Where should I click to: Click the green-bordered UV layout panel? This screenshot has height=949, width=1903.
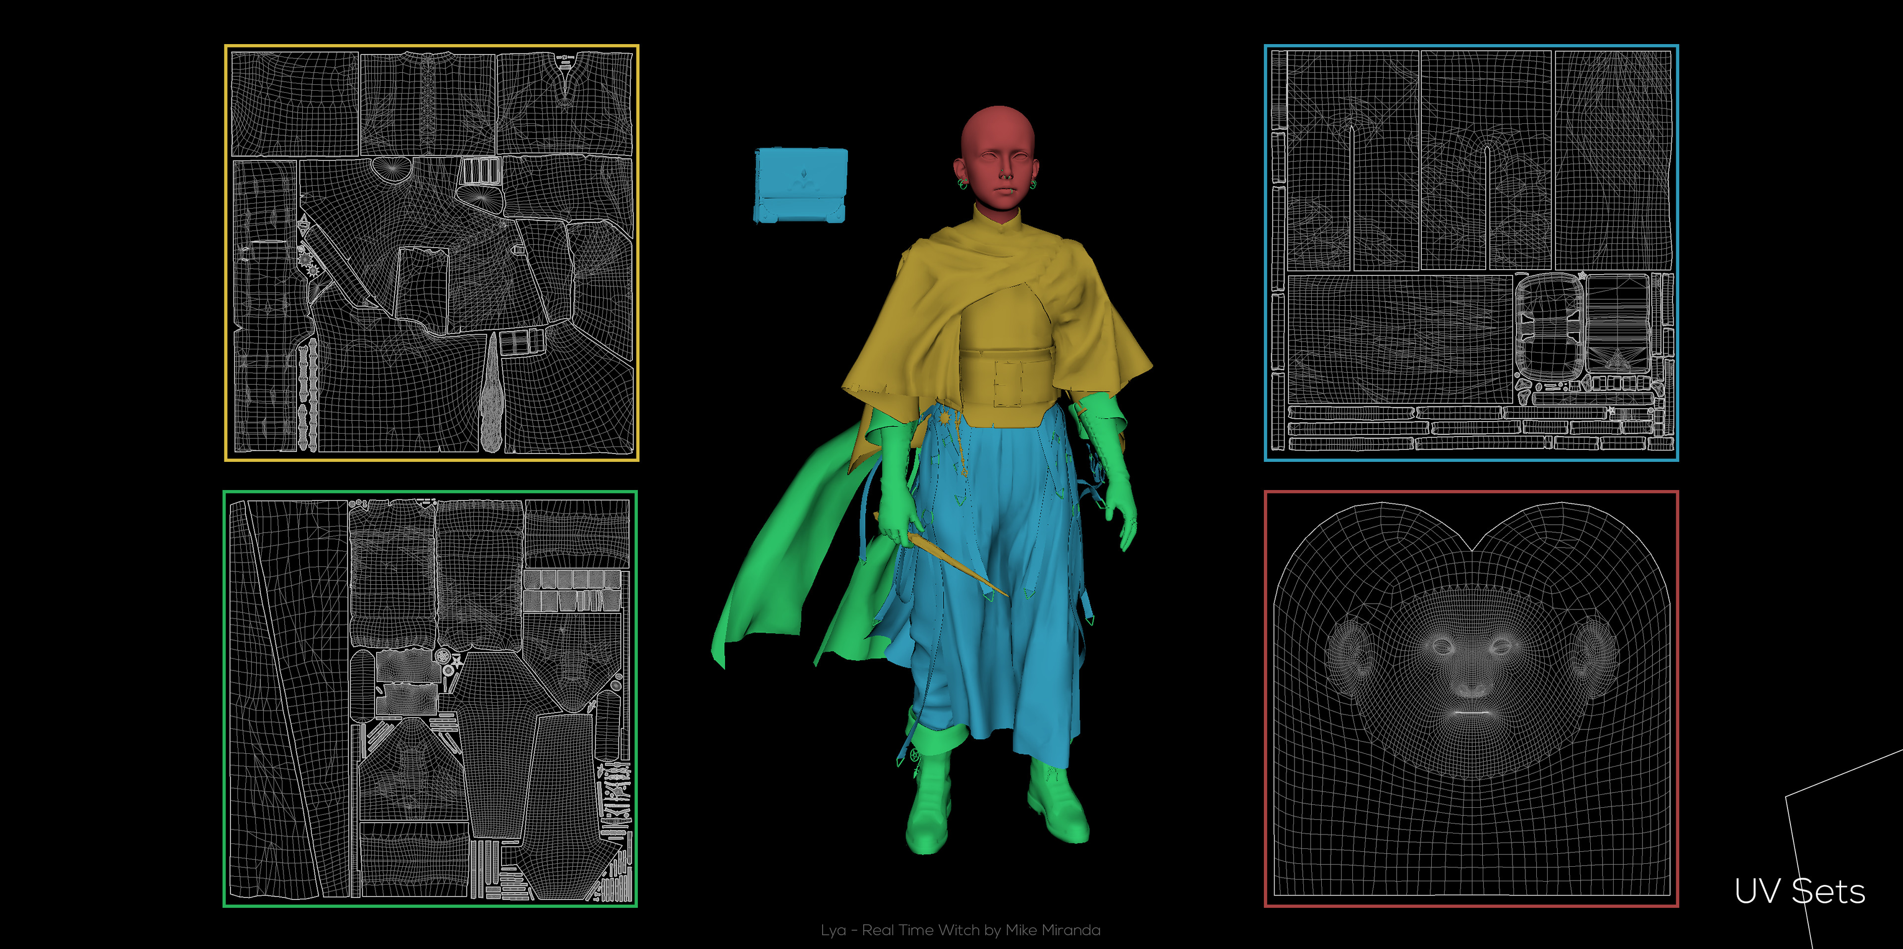tap(430, 699)
